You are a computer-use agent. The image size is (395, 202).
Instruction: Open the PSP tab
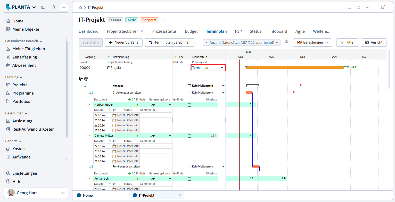[238, 31]
